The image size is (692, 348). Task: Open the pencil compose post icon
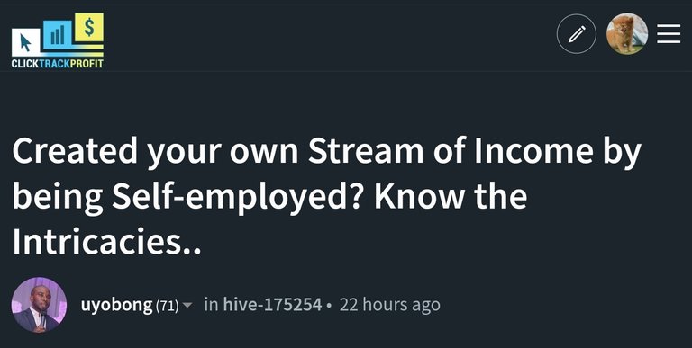coord(577,34)
